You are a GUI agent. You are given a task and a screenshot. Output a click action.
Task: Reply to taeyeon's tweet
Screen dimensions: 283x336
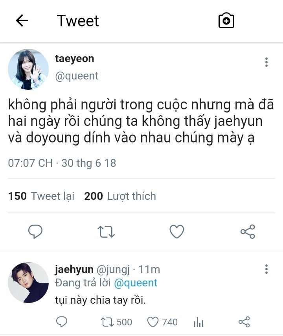pyautogui.click(x=35, y=231)
